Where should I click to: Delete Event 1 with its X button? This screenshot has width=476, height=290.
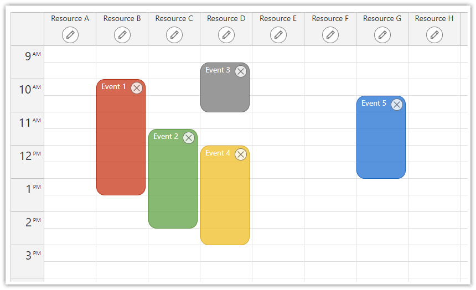click(137, 88)
